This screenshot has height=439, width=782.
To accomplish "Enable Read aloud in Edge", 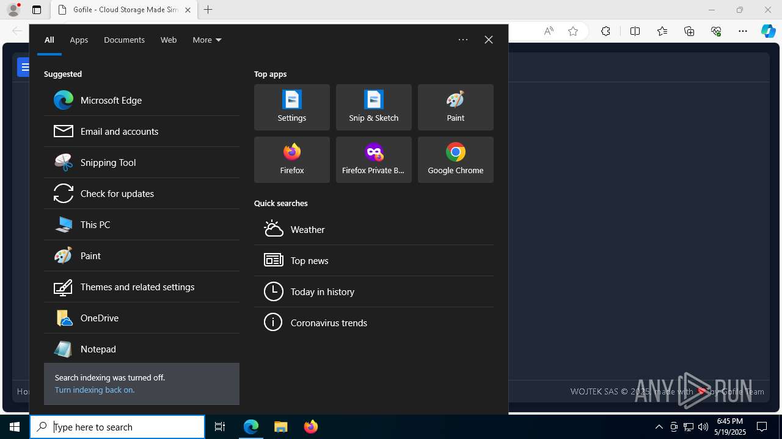I will (549, 31).
